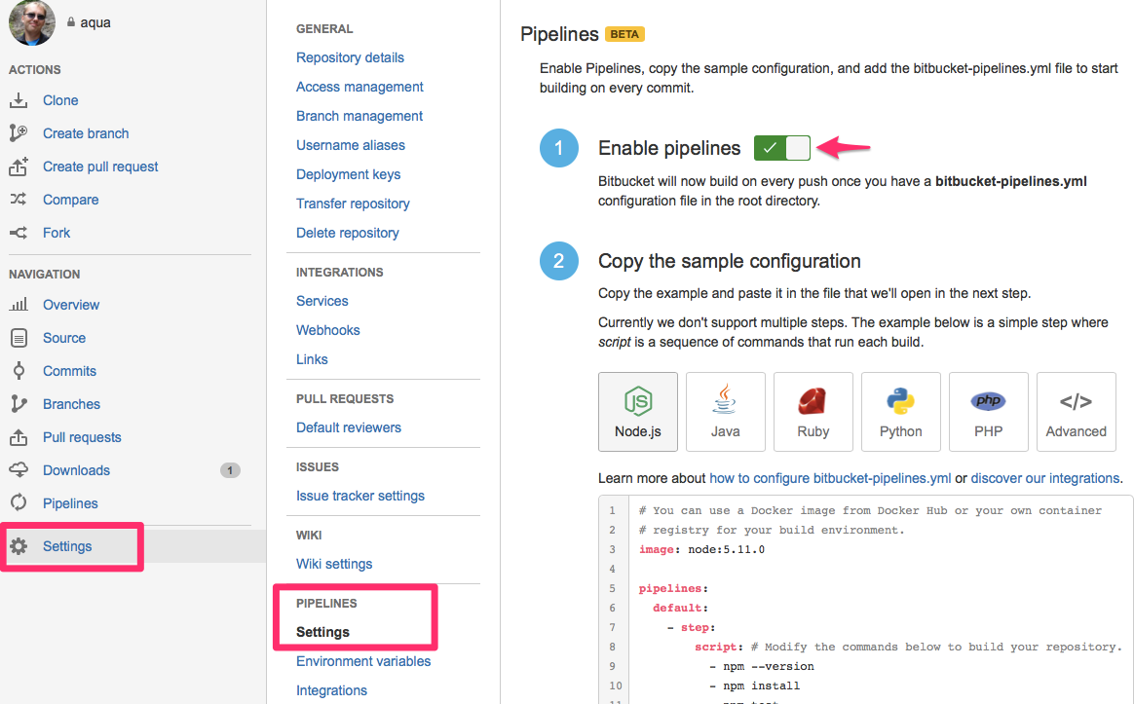
Task: Click inside the sample YAML code box
Action: [x=866, y=599]
